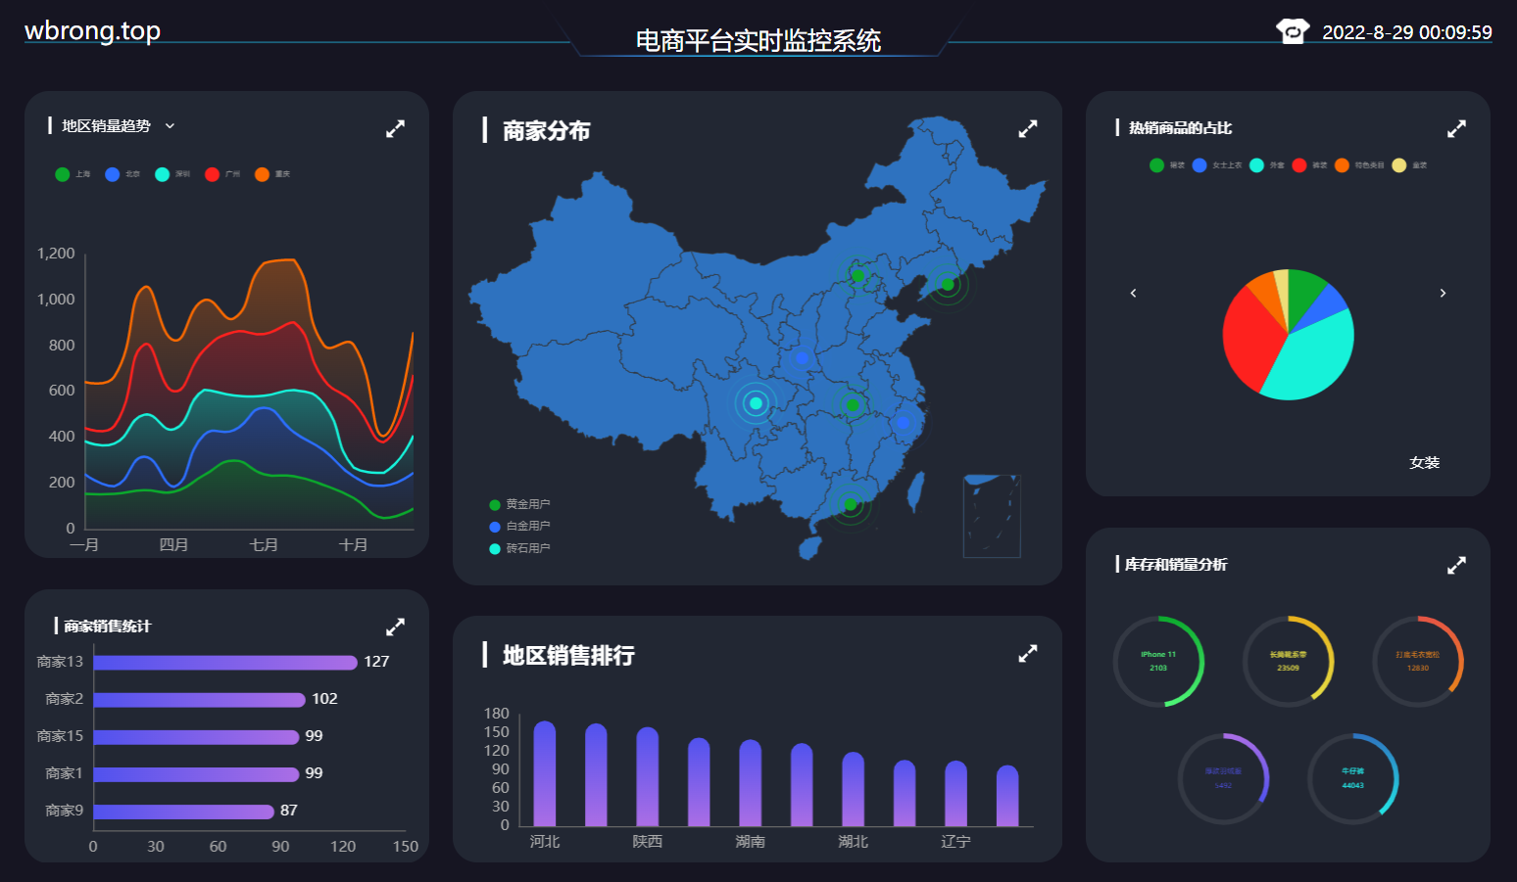Click the 打底毛衣宽松 inventory ring
The width and height of the screenshot is (1517, 882).
click(x=1417, y=661)
